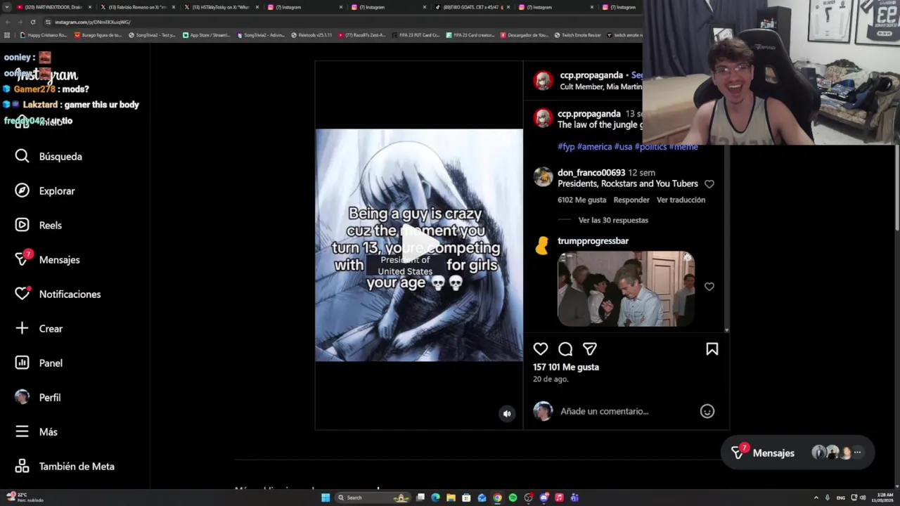Expand the Más menu in the sidebar
900x506 pixels.
[37, 432]
